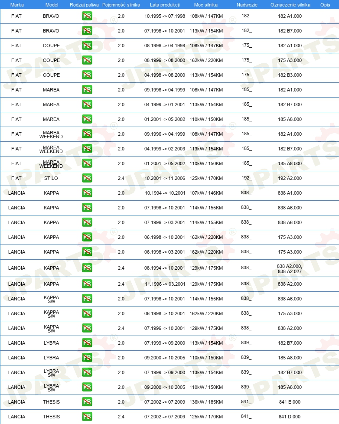Click power value 125kW / 170KM in Stilo row
The image size is (339, 424).
[206, 178]
